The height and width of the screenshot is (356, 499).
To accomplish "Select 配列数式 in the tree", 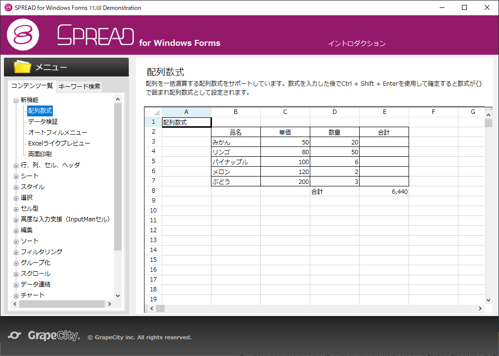I will pos(40,110).
